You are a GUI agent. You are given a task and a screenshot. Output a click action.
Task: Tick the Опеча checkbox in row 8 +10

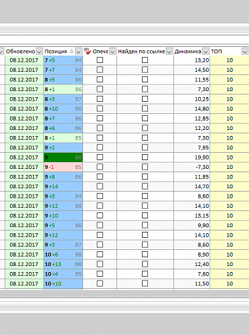tap(100, 109)
